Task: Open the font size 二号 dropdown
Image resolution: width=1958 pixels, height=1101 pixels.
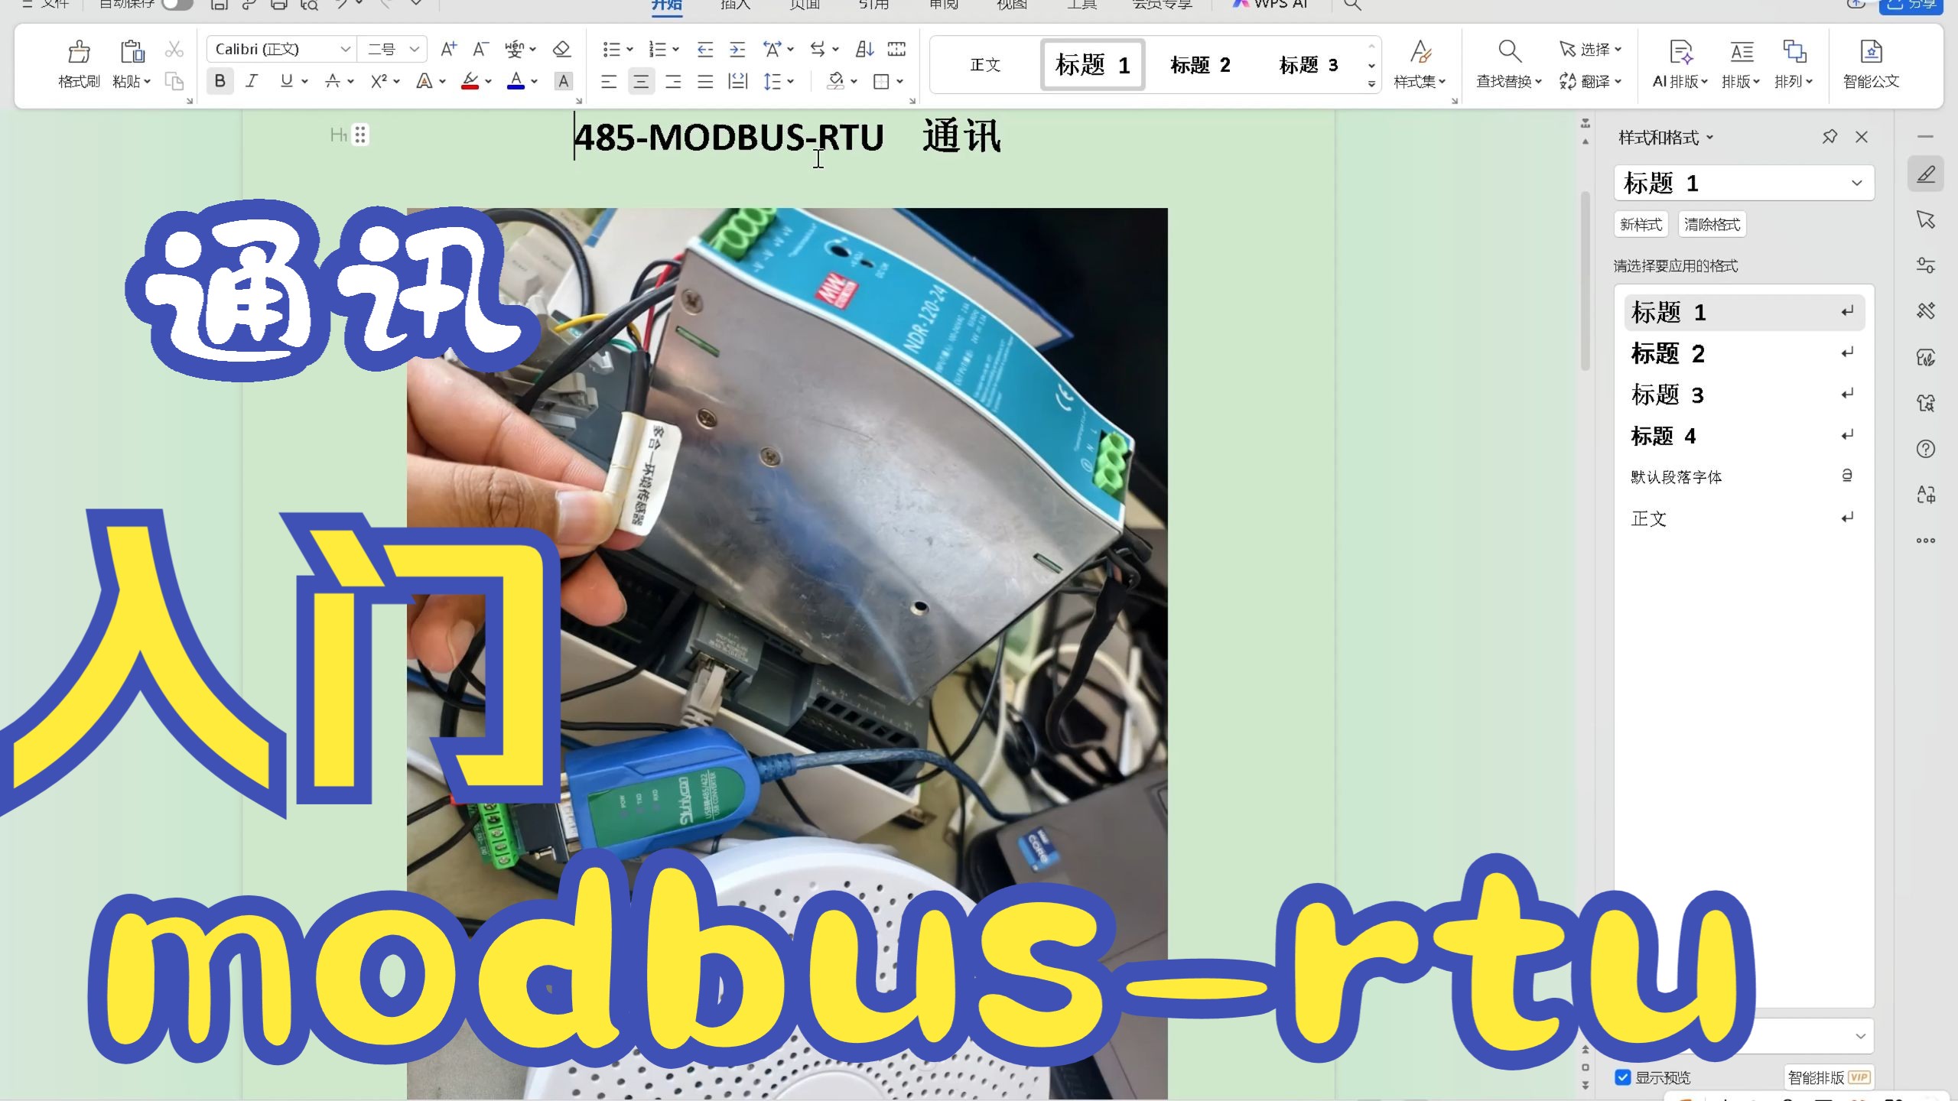Action: [x=415, y=50]
